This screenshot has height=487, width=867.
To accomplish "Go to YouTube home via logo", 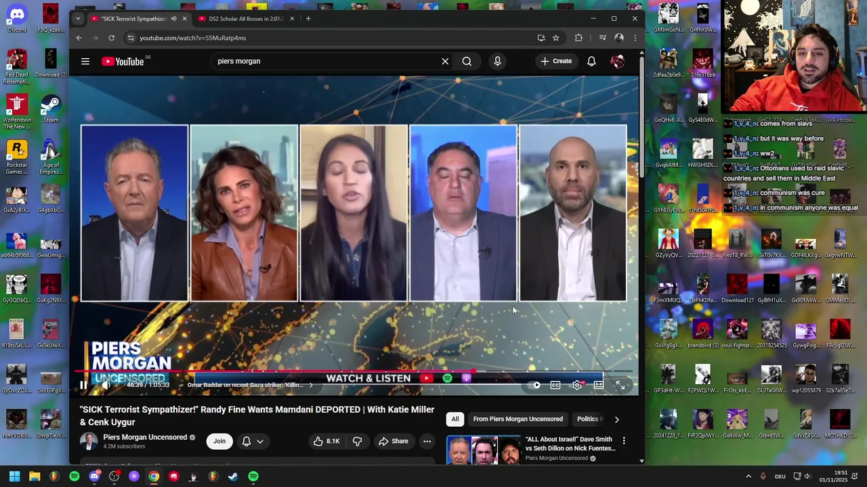I will (x=123, y=62).
